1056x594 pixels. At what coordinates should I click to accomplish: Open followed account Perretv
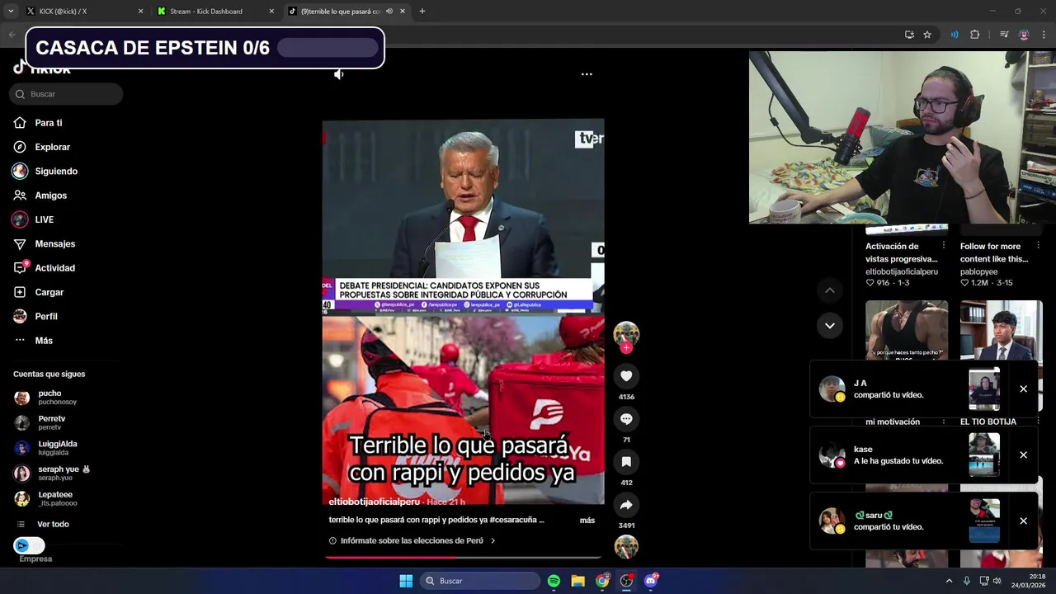[x=51, y=422]
